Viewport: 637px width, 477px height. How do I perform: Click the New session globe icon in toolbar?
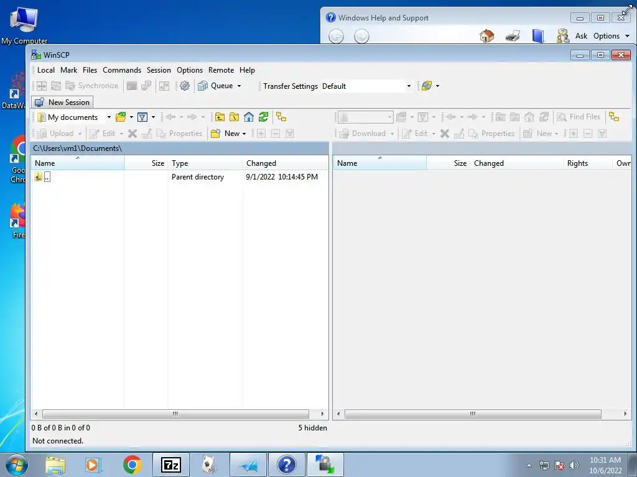click(427, 86)
